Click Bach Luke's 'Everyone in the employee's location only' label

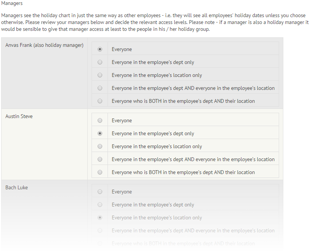click(157, 218)
